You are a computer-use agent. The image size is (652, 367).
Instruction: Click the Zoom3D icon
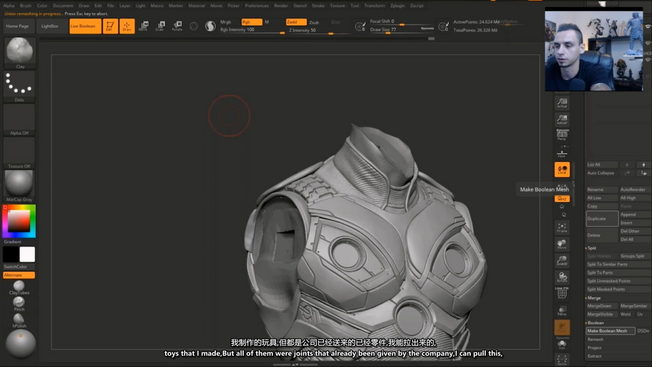pos(562,261)
